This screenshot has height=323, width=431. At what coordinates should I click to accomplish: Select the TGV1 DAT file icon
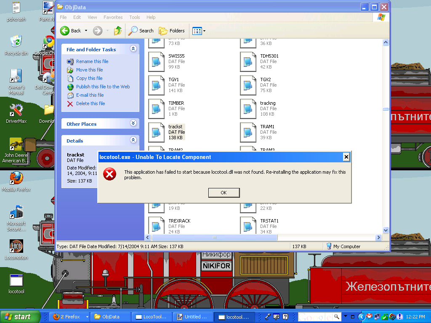tap(157, 85)
